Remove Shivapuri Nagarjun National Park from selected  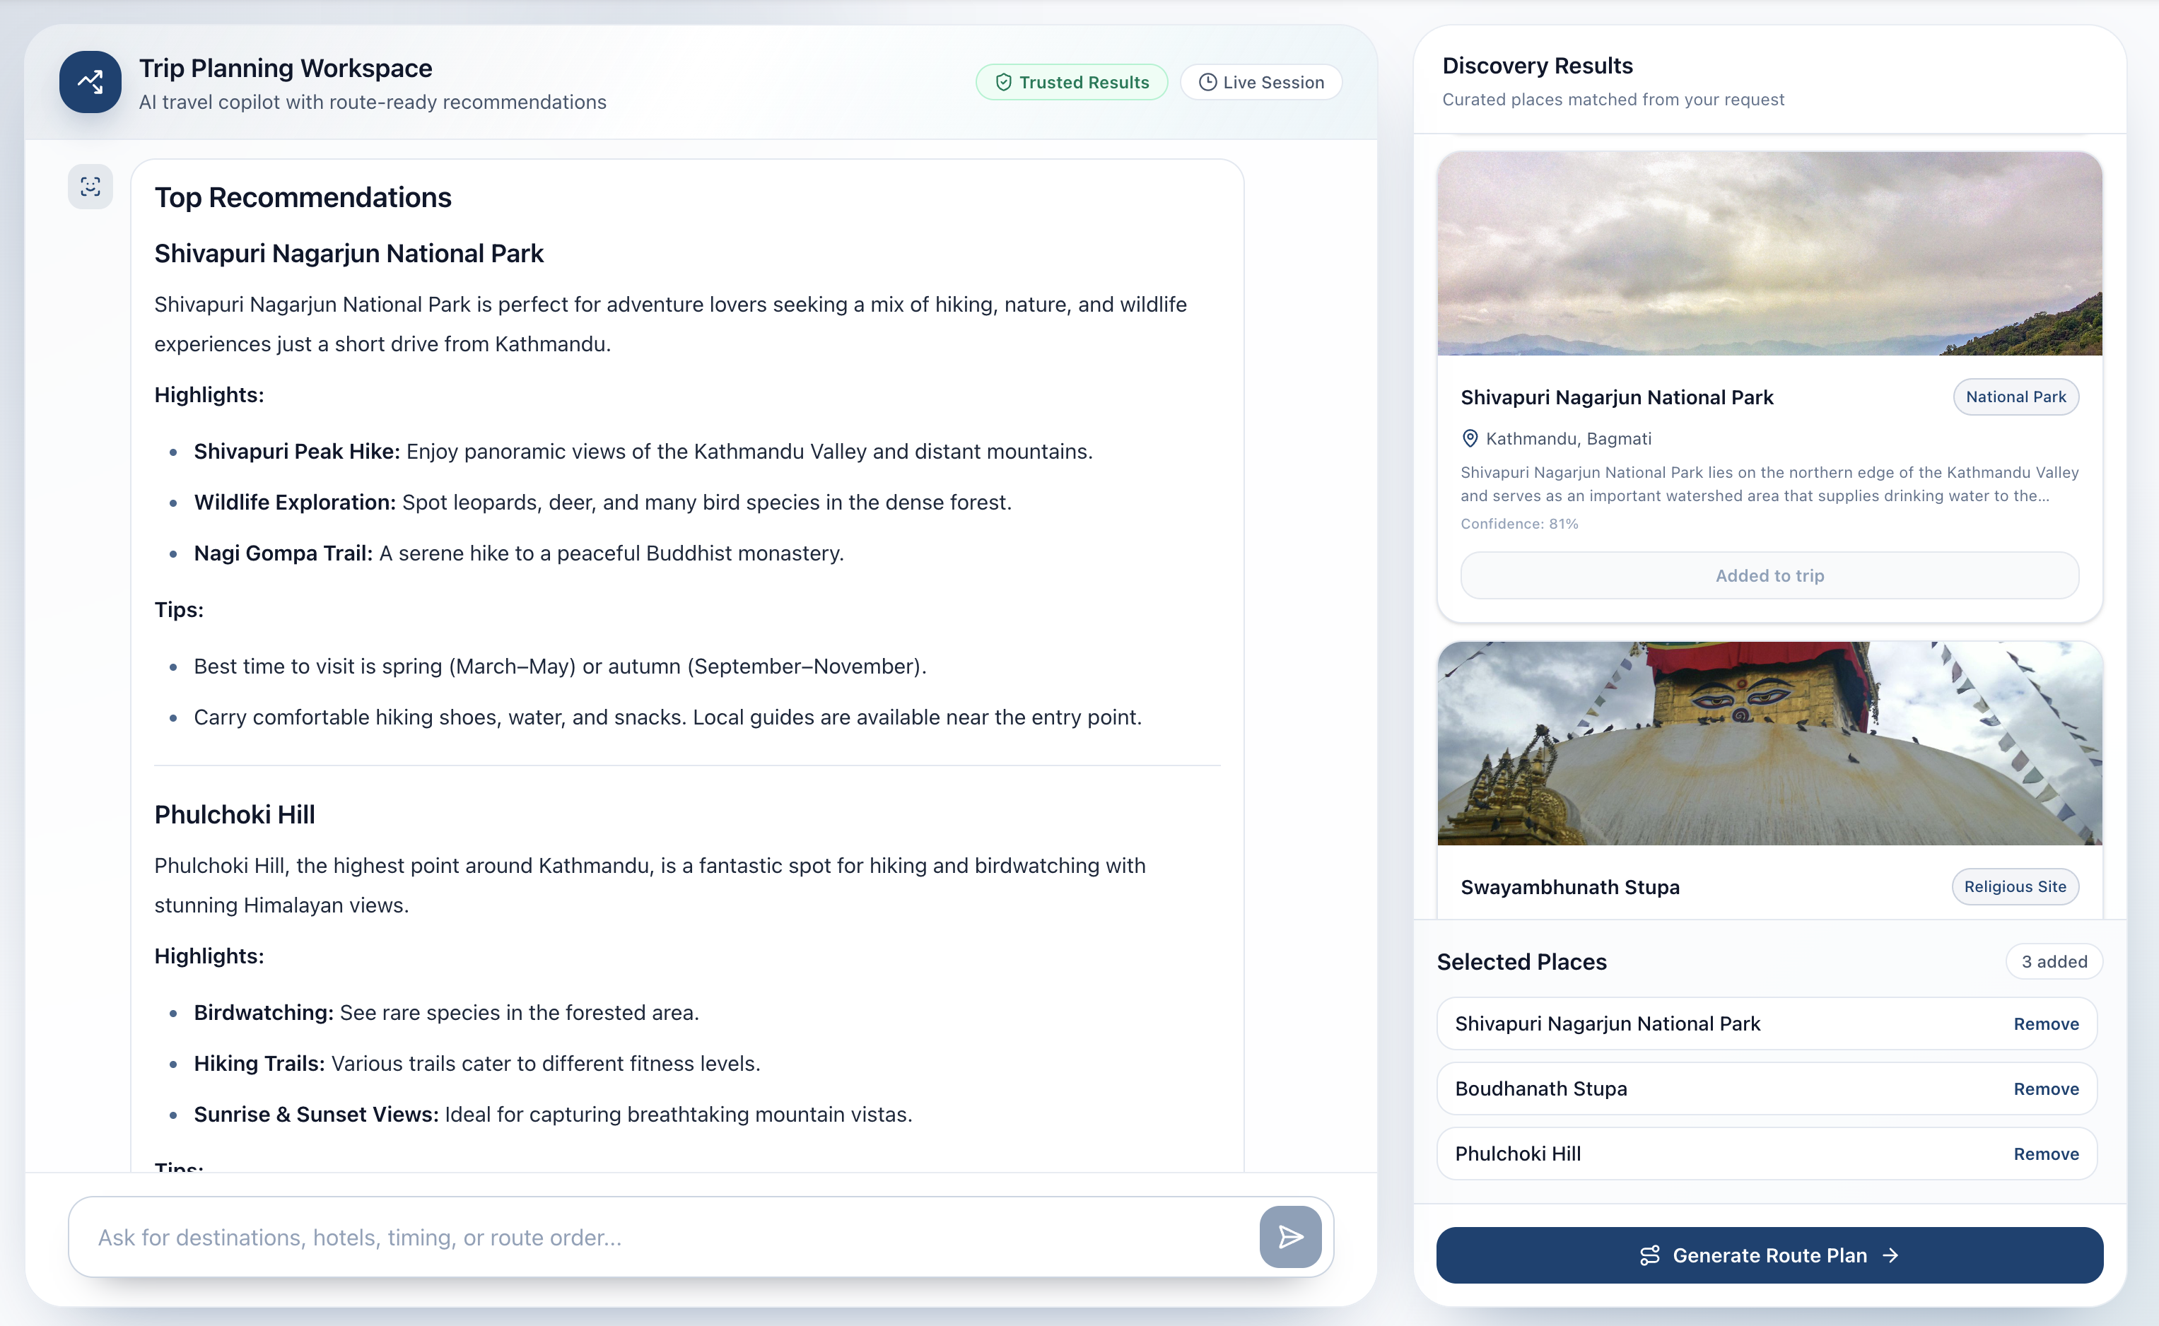2046,1023
